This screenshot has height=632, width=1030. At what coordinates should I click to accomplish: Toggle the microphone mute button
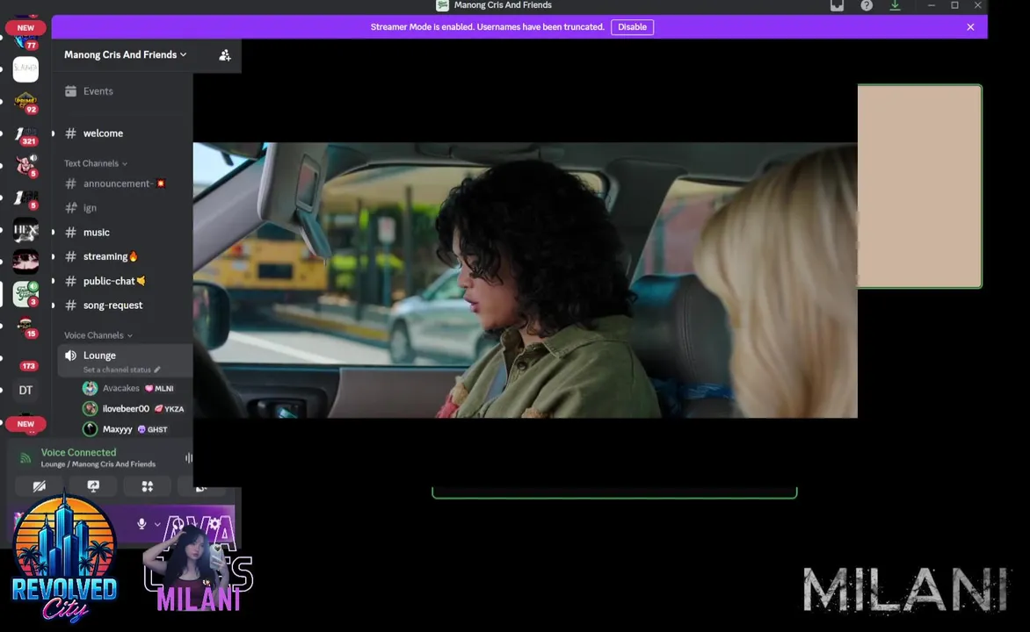pyautogui.click(x=141, y=524)
